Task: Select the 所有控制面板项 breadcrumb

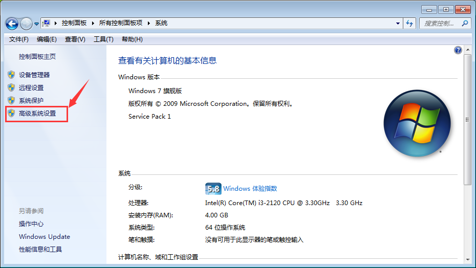Action: click(120, 23)
